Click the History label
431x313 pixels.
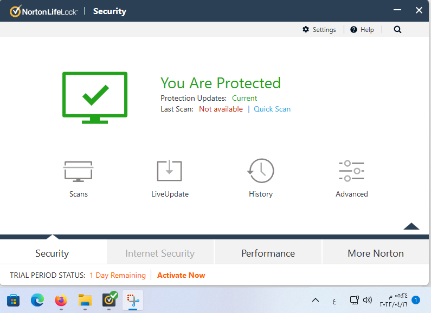pos(261,194)
